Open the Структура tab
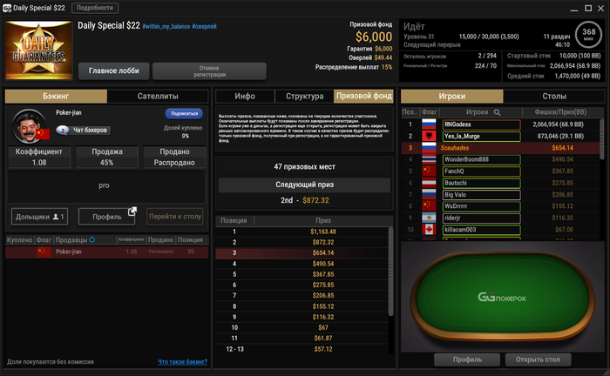610x376 pixels. tap(304, 97)
